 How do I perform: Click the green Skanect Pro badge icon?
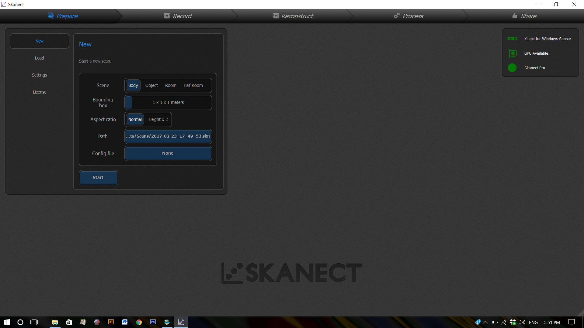point(512,68)
